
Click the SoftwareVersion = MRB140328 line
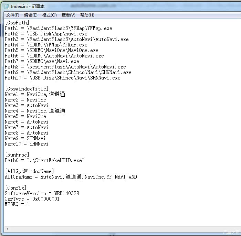click(42, 193)
